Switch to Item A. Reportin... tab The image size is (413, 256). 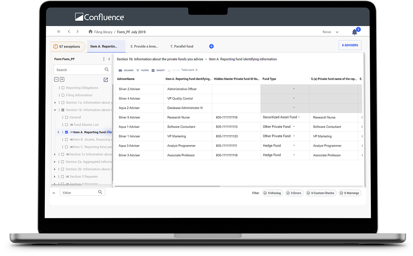click(106, 46)
